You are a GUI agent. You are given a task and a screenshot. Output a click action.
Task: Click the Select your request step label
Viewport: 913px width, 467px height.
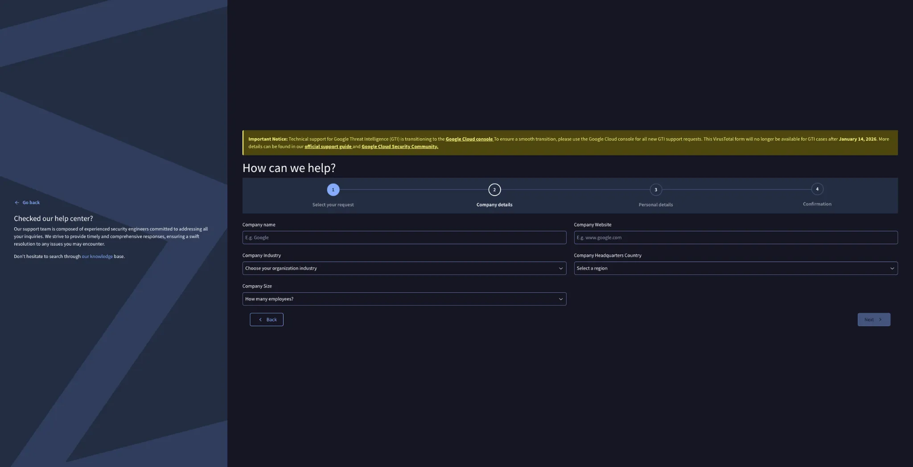[333, 205]
